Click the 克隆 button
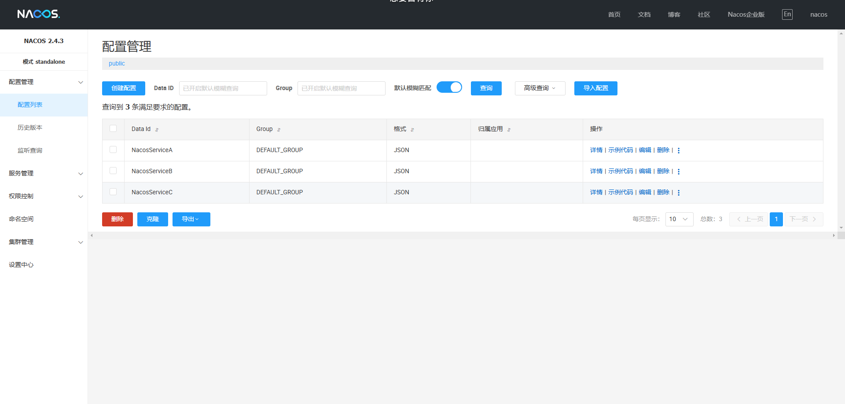The image size is (845, 404). click(153, 219)
